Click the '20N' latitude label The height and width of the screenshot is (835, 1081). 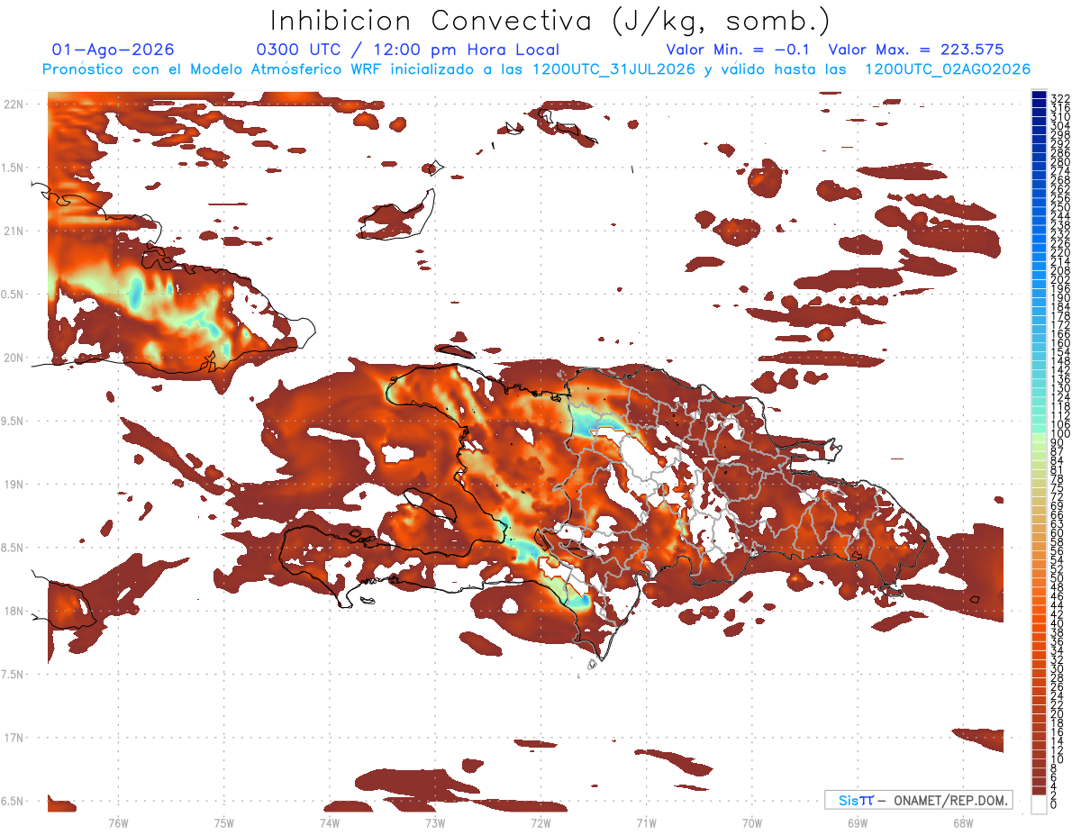[x=13, y=358]
